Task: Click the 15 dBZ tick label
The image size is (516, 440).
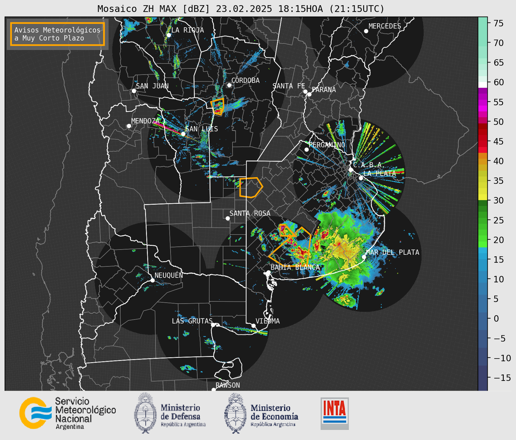Action: pyautogui.click(x=498, y=259)
